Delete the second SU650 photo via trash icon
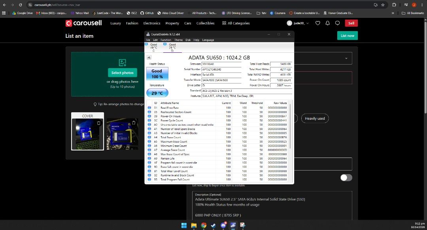Screen dimensions: 427x230 click(x=134, y=122)
